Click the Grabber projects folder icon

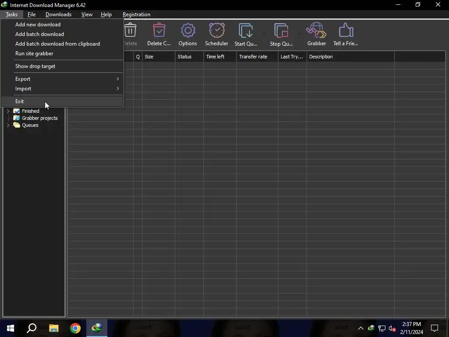point(17,118)
